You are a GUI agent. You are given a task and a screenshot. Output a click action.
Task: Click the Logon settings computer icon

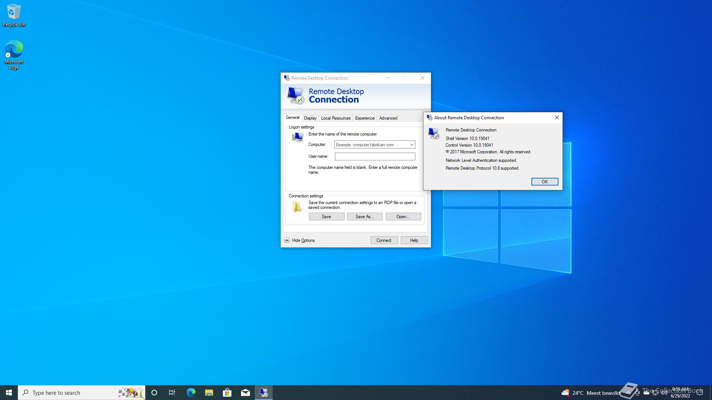coord(297,137)
